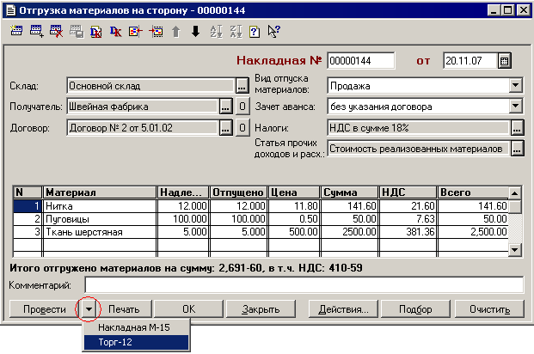Viewport: 534px width, 354px height.
Task: Click the move row down arrow icon
Action: point(195,32)
